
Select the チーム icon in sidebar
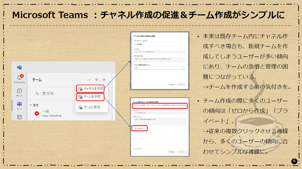coord(19,104)
